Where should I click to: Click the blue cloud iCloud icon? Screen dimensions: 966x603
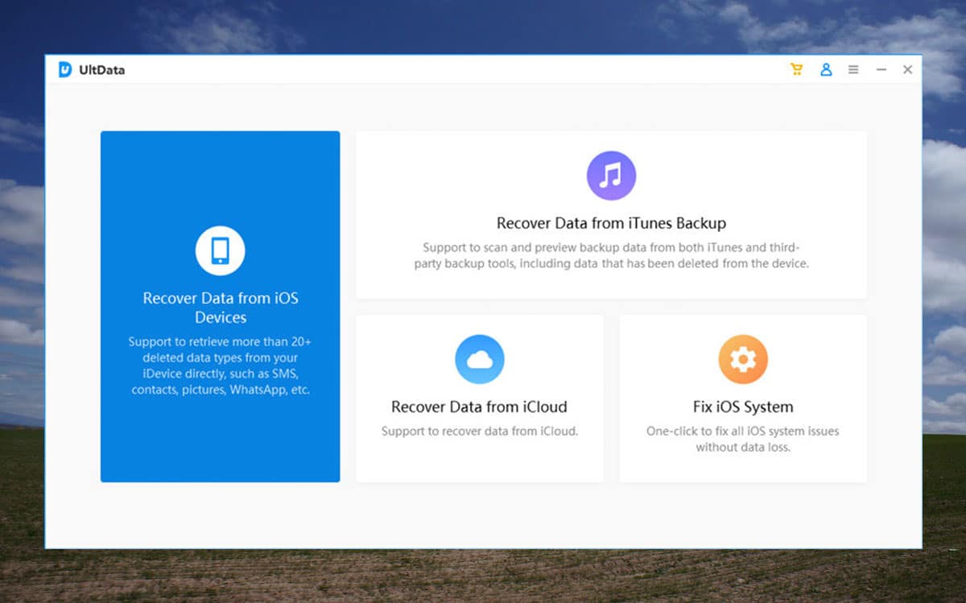pos(480,359)
